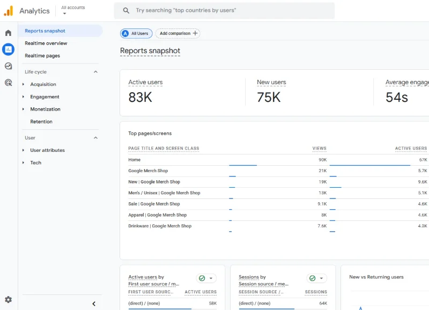Click 'Apparel | Google Merch Shop' row

click(278, 215)
